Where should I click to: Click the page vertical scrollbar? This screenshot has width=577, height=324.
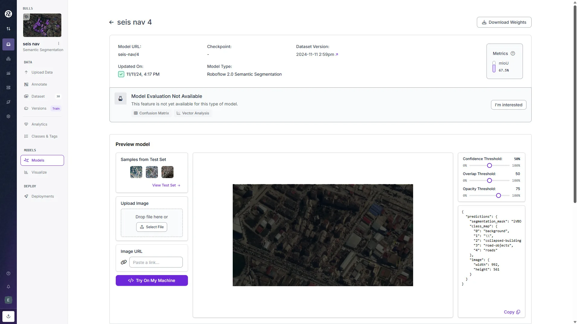575,104
